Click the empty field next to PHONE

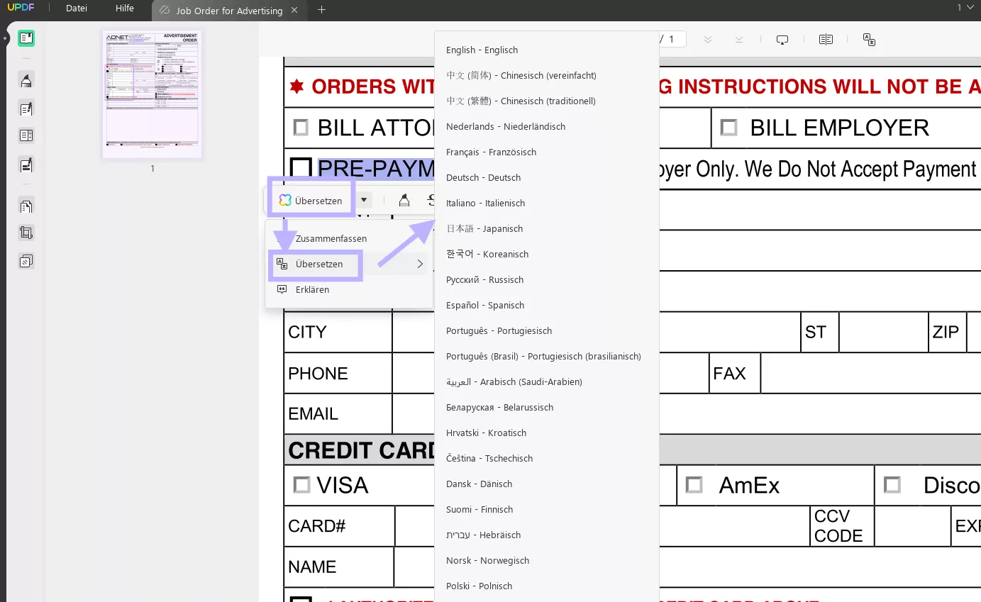click(550, 373)
